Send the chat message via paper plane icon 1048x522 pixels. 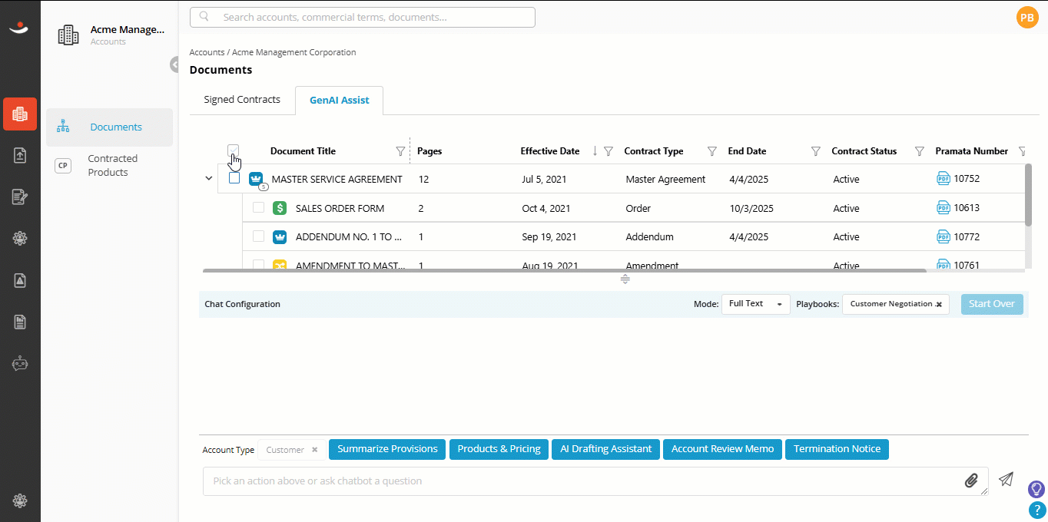tap(1006, 479)
